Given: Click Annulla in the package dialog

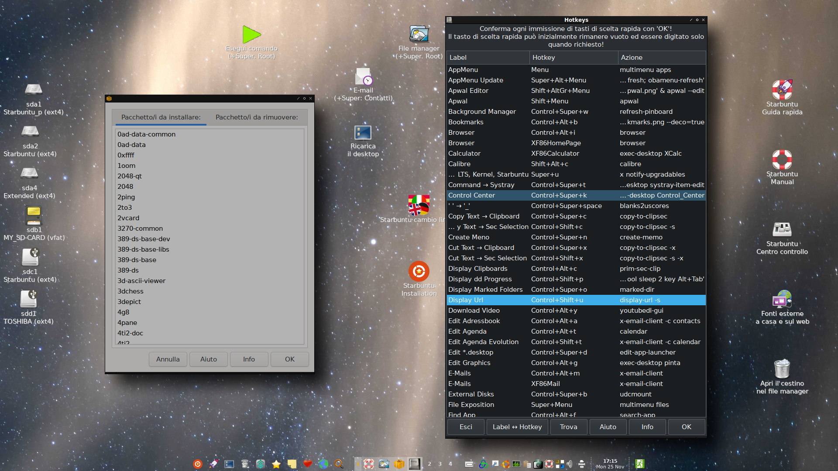Looking at the screenshot, I should [168, 359].
